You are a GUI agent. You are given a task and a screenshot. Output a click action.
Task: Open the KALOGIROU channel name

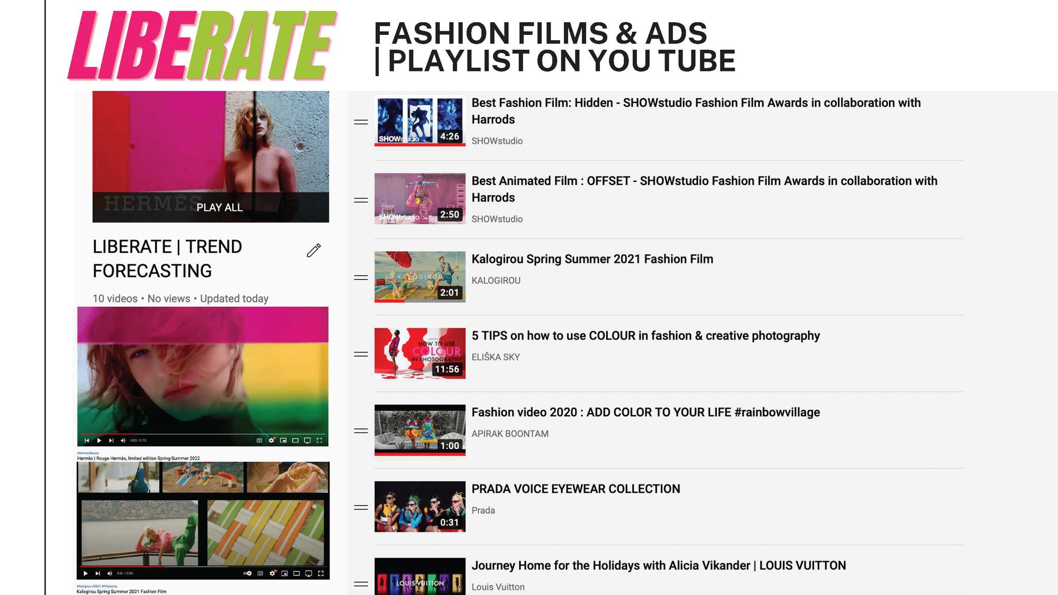pyautogui.click(x=496, y=280)
